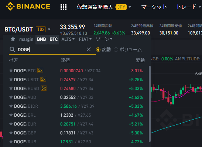Show favorites with the star filter icon
Viewport: 202px width, 147px height.
tap(13, 39)
